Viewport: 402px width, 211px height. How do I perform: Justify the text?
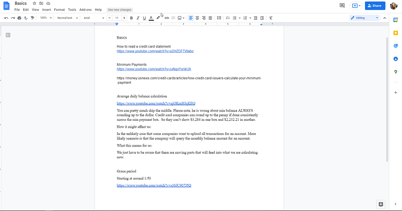pyautogui.click(x=210, y=18)
